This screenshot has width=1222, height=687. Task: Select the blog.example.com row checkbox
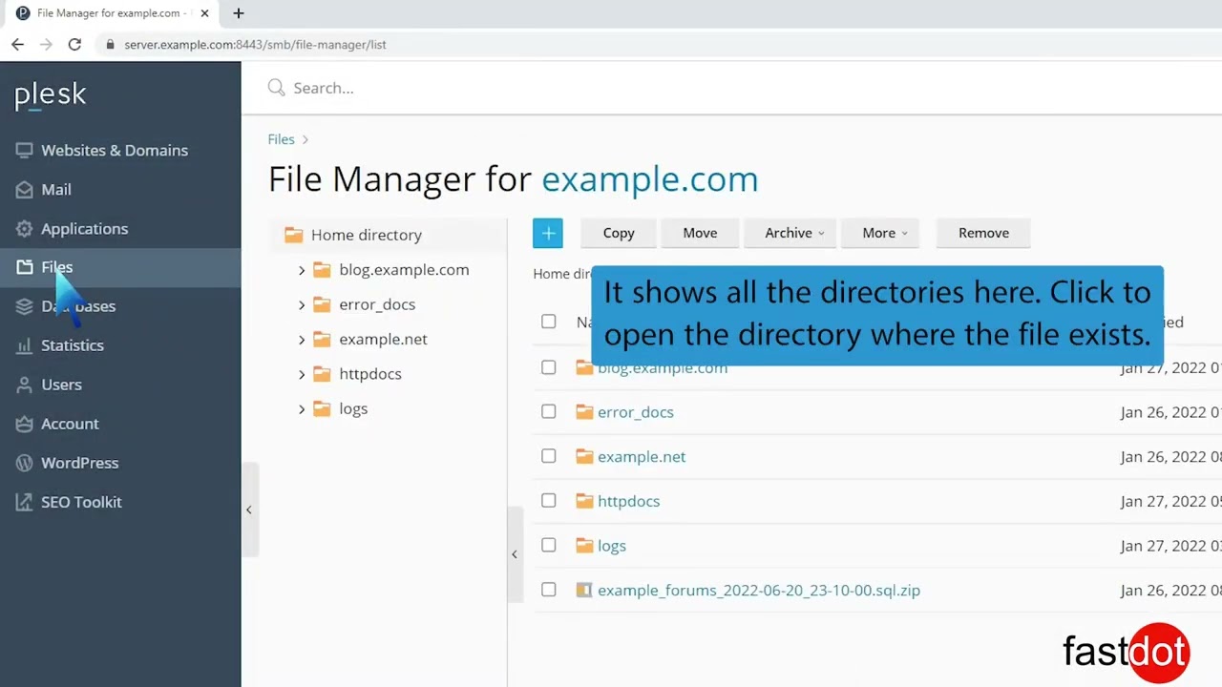pos(548,367)
